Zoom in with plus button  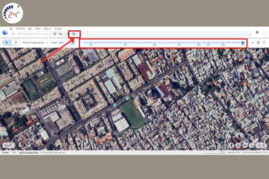point(264,145)
